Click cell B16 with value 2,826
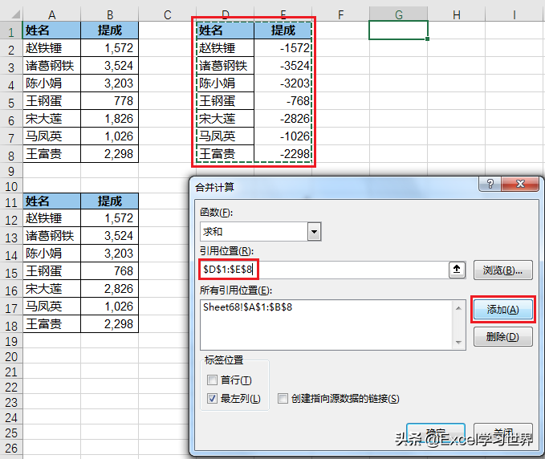 click(x=109, y=289)
